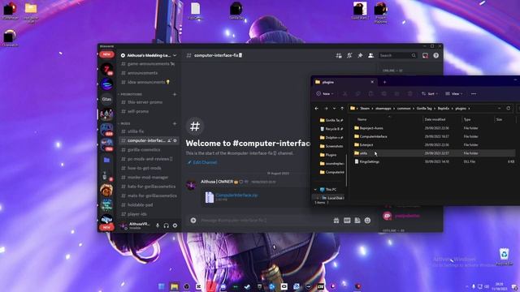This screenshot has width=520, height=292.
Task: Open Discord user settings gear
Action: click(x=175, y=225)
